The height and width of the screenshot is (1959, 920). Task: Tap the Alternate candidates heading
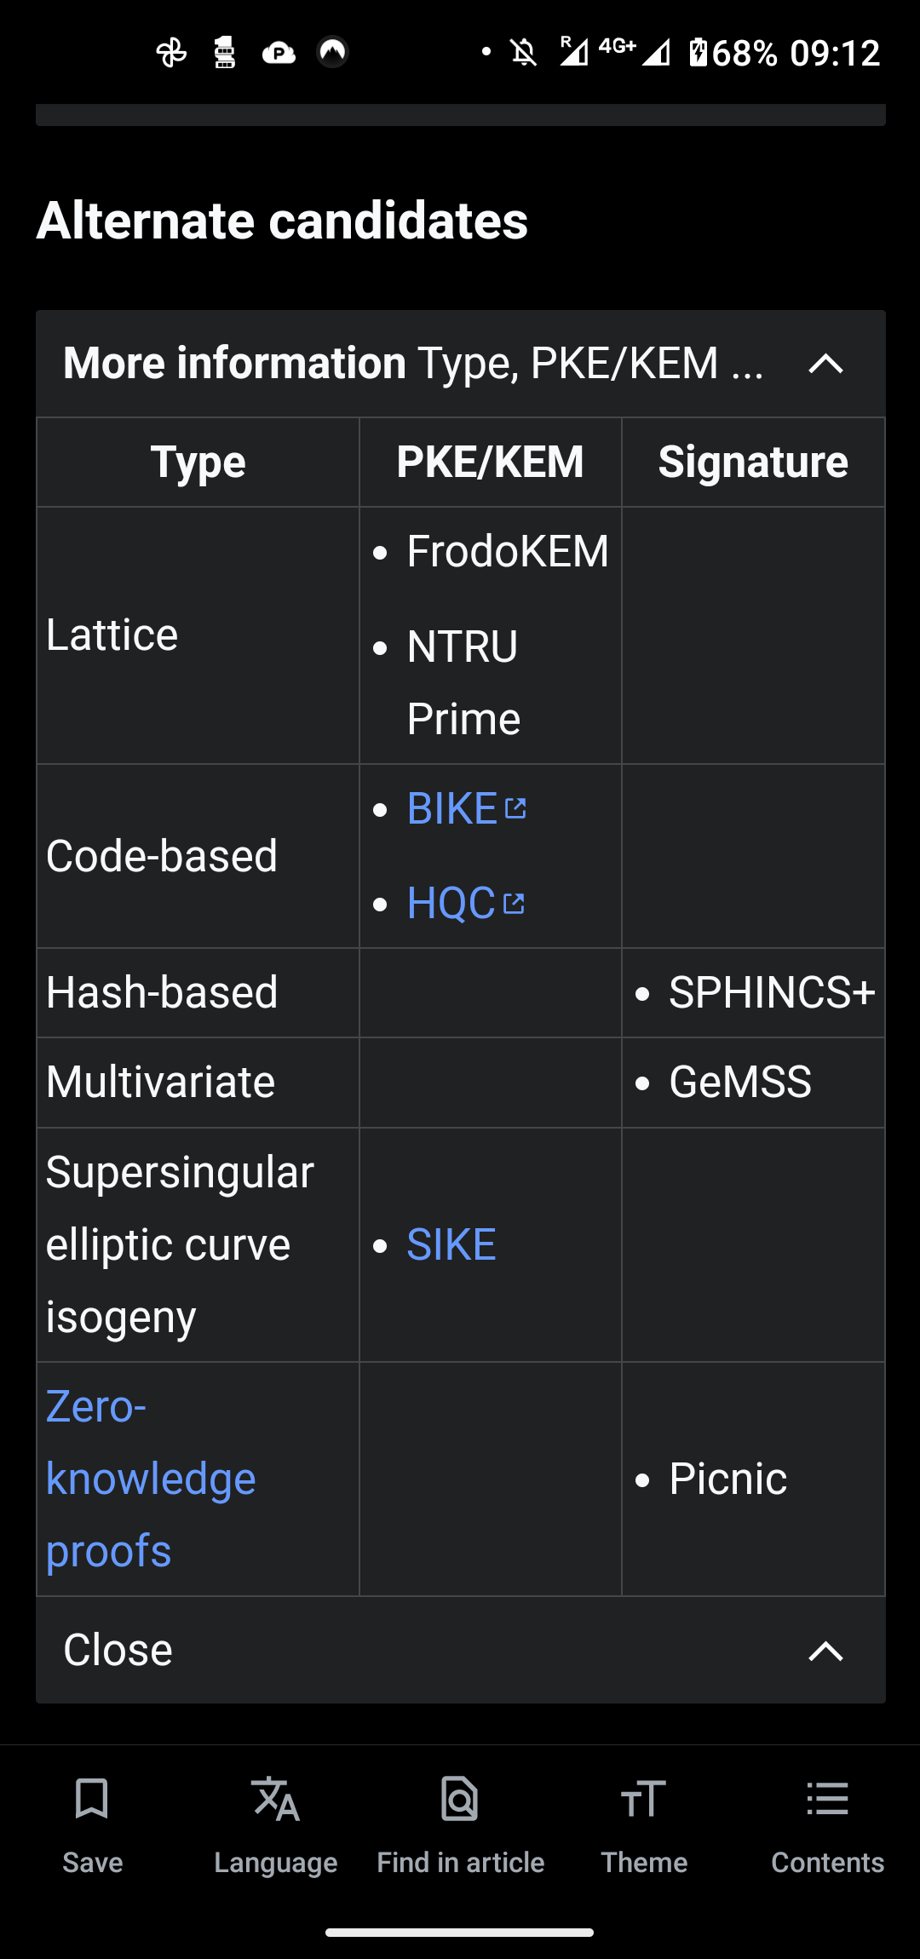coord(282,221)
